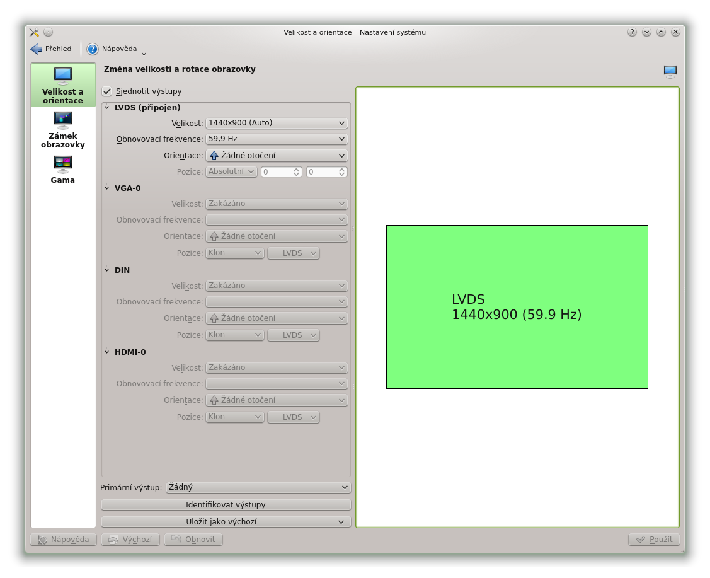Open the Obnovovací frekvence 59,9 Hz dropdown
710x578 pixels.
pyautogui.click(x=277, y=139)
